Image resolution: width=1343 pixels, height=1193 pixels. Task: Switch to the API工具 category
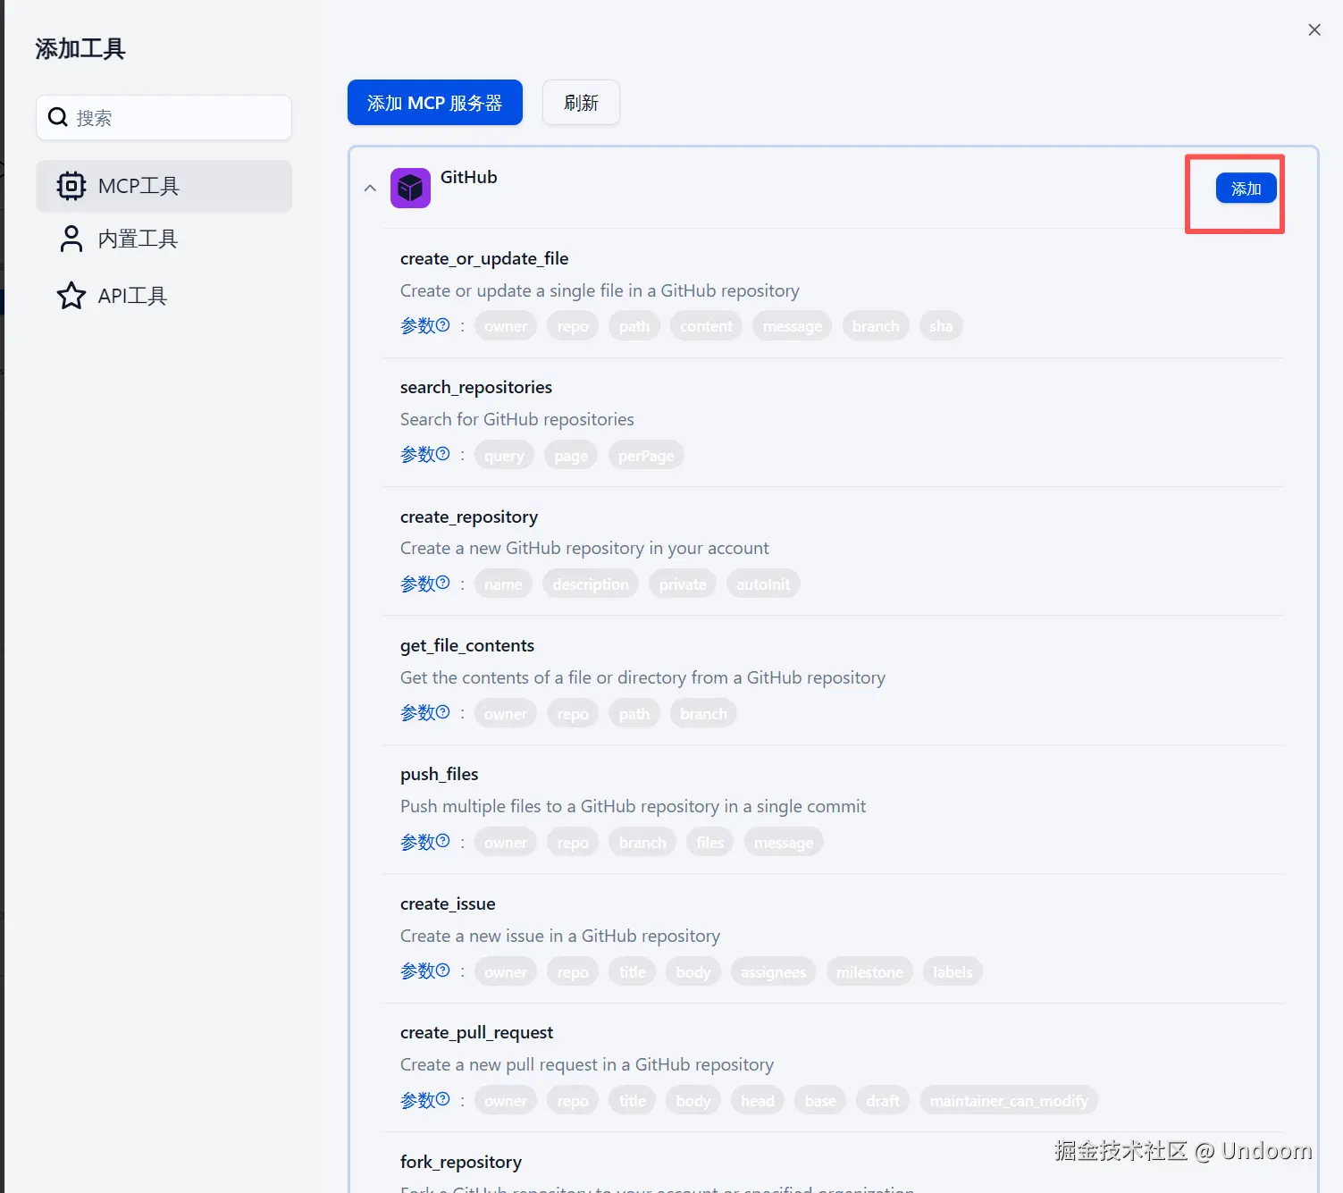164,296
